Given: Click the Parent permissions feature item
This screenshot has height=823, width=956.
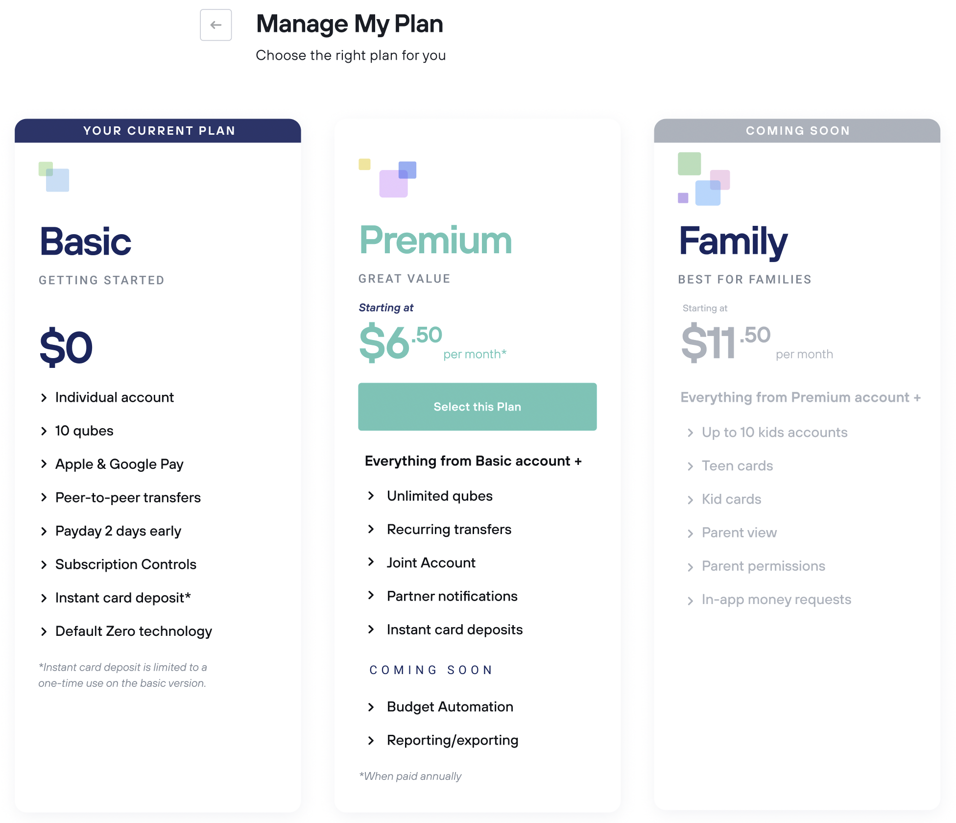Looking at the screenshot, I should pyautogui.click(x=764, y=566).
